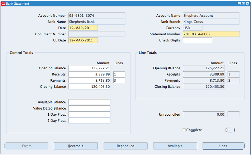Click into the 1 Day Float field
This screenshot has width=251, height=156.
click(89, 114)
